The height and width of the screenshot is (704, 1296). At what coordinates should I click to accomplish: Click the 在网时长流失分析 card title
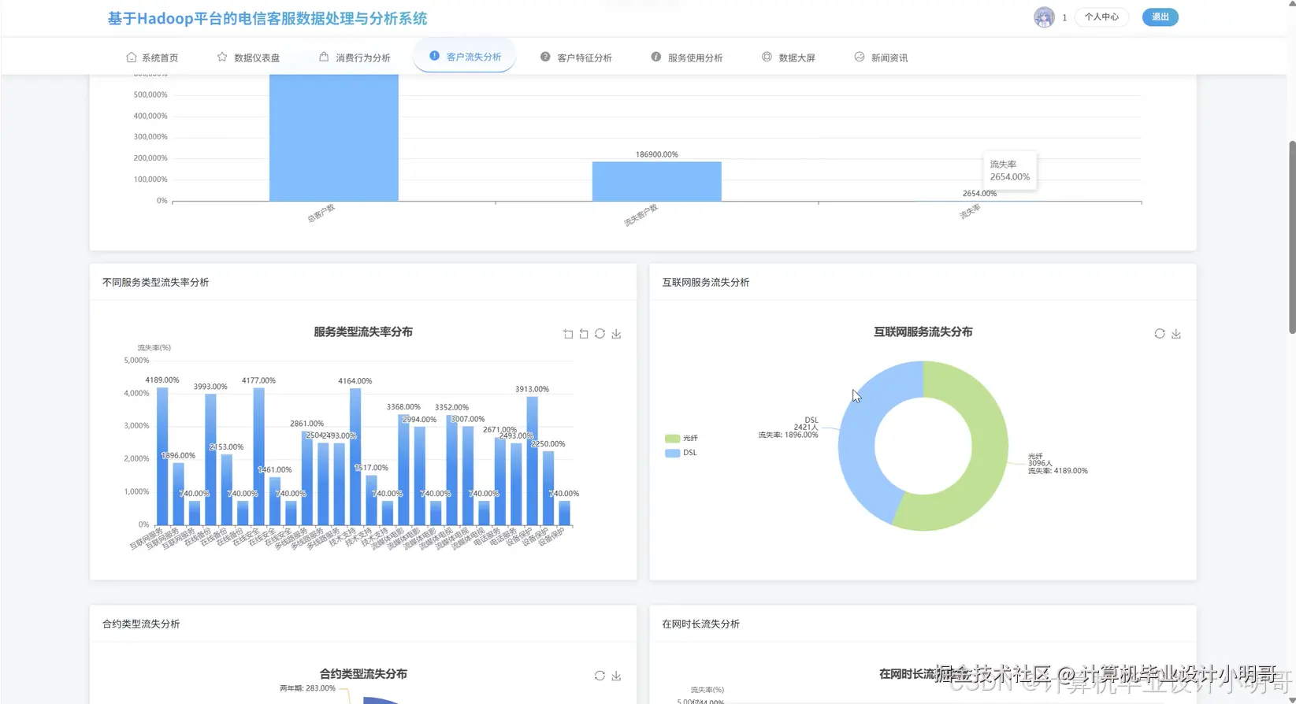[700, 624]
